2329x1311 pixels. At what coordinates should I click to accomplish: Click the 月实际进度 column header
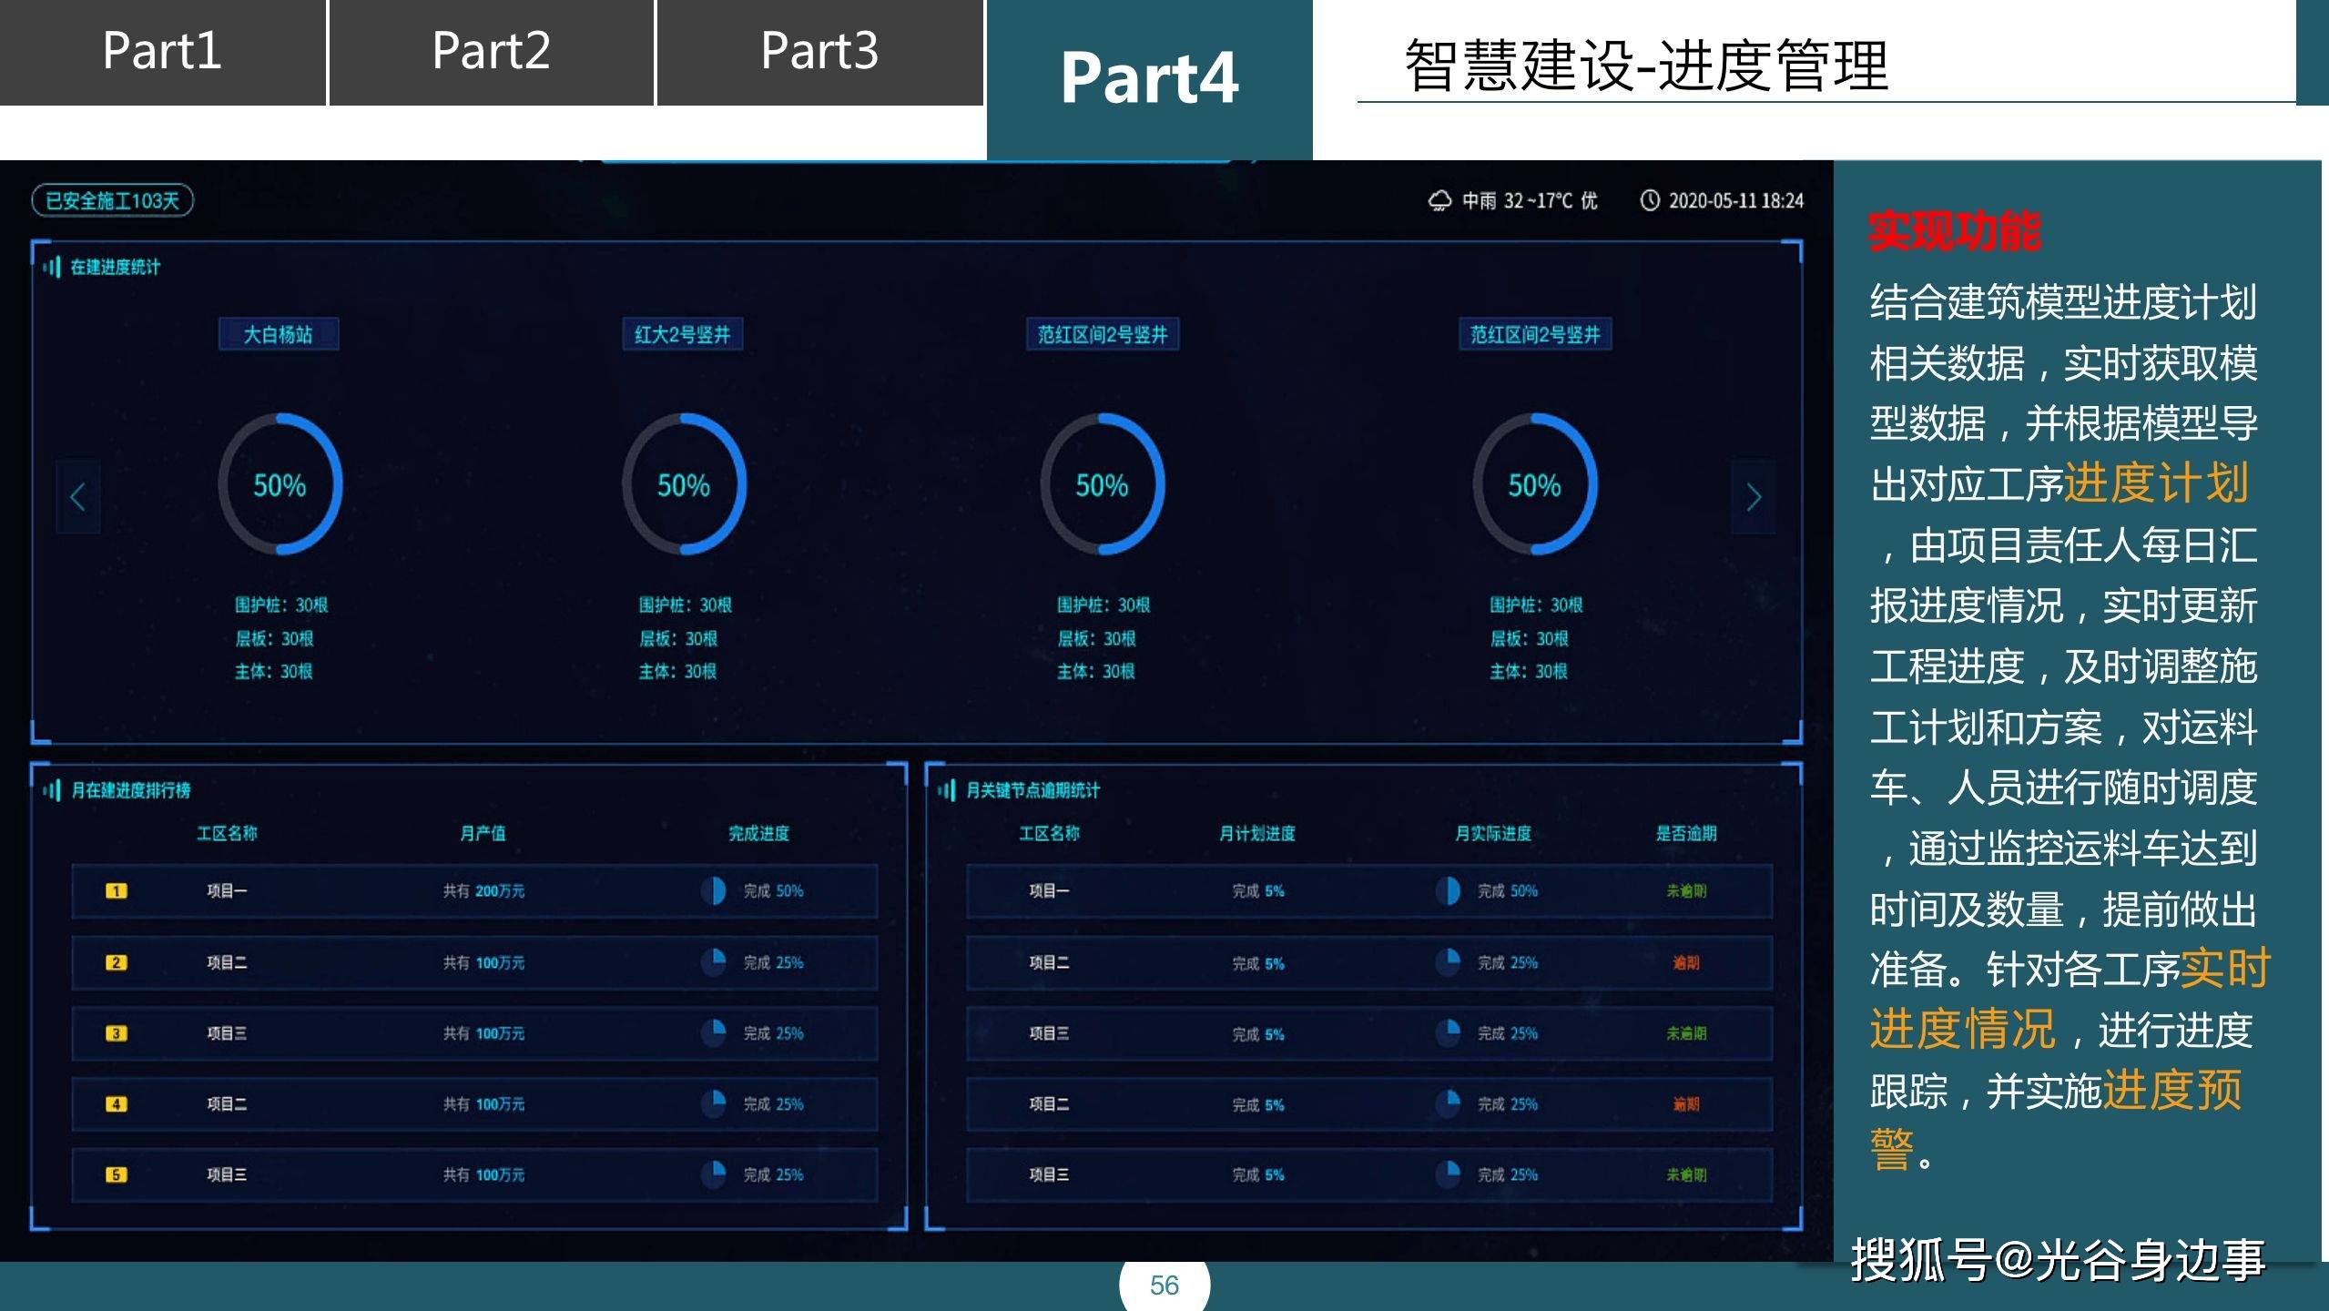(x=1493, y=833)
